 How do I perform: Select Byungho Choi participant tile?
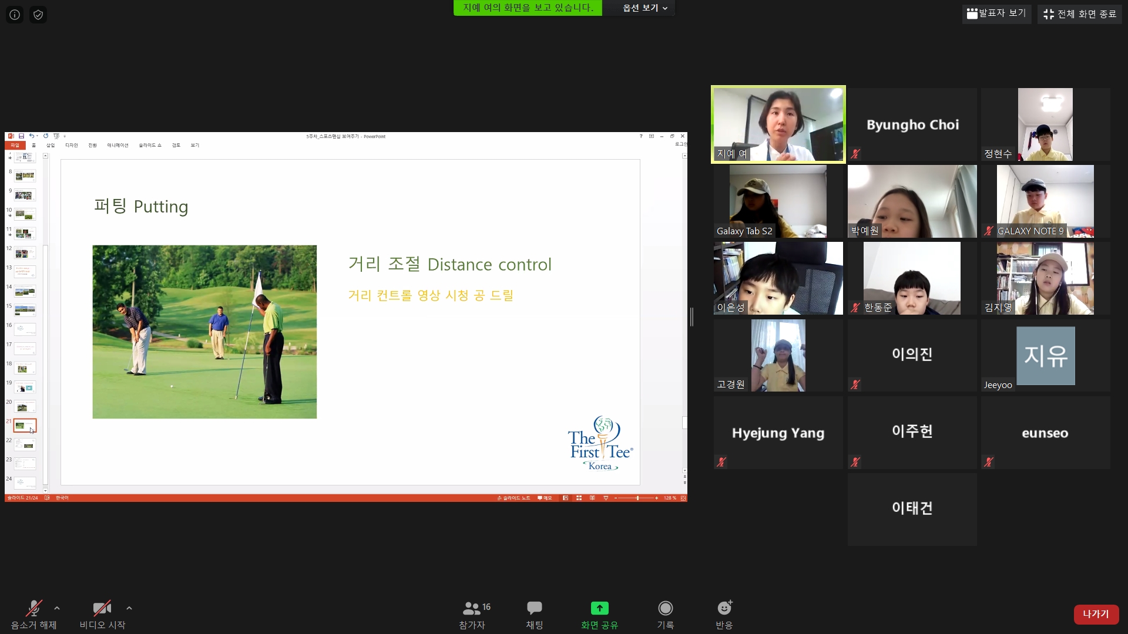pyautogui.click(x=912, y=124)
